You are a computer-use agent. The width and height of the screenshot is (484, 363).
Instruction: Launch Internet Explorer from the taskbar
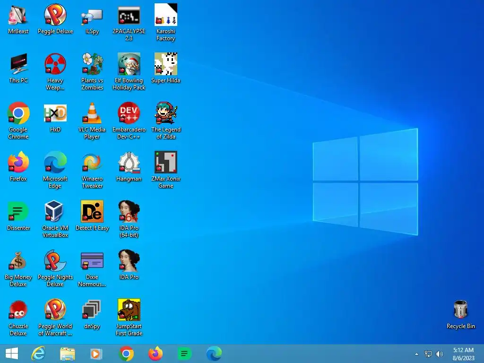[38, 354]
